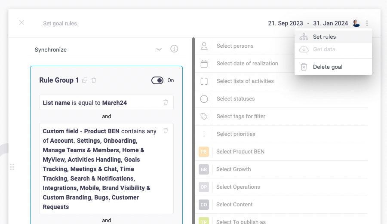Expand the Synchronize dropdown
Viewport: 387px width, 224px height.
point(159,49)
